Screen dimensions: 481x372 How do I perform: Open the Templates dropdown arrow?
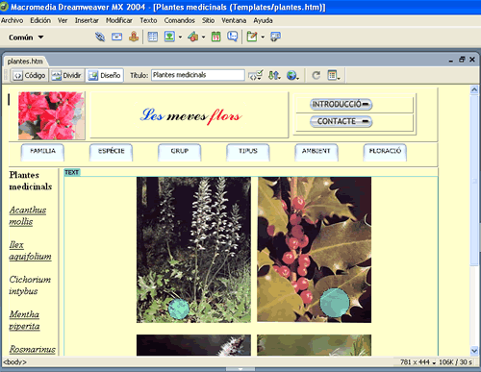coord(263,37)
